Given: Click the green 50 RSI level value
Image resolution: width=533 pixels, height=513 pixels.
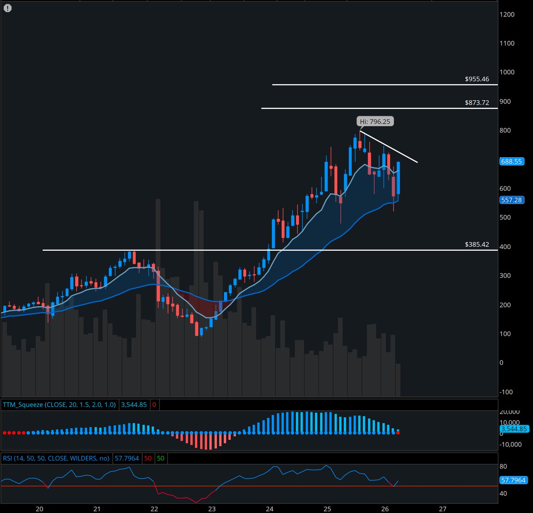Looking at the screenshot, I should [x=160, y=458].
